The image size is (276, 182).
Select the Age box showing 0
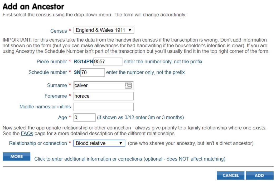tap(85, 117)
